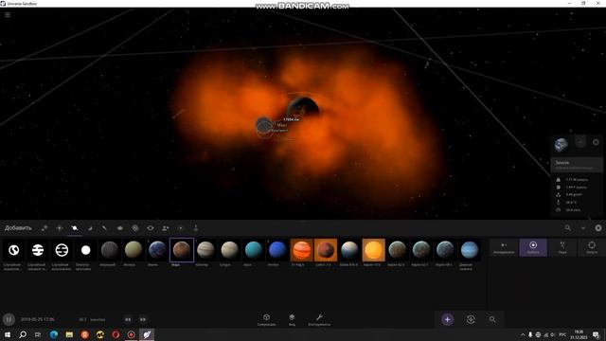This screenshot has width=606, height=341.
Task: Choose the random gas giant icon
Action: (38, 250)
